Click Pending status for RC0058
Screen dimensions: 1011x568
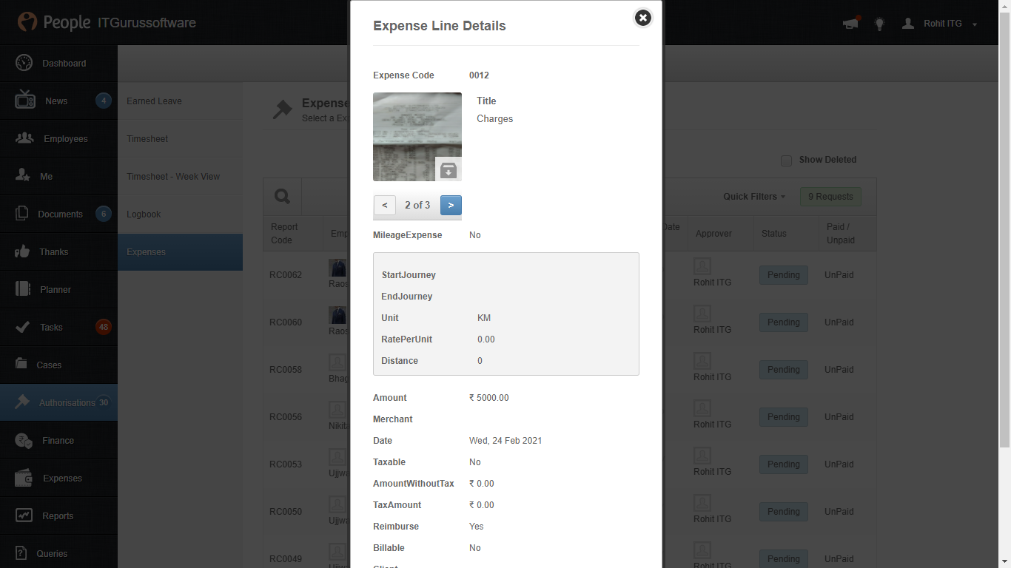(783, 370)
